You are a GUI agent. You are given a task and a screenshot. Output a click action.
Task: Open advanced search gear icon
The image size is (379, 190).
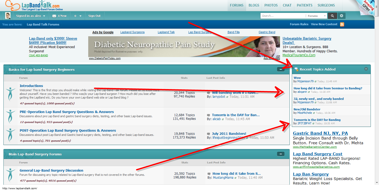342,16
